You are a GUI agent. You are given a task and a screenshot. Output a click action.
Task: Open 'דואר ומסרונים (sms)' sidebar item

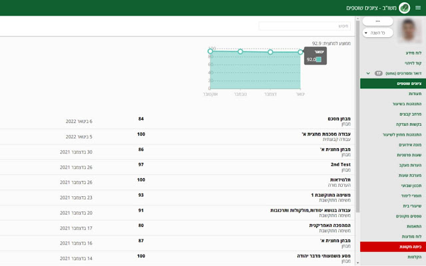(403, 73)
